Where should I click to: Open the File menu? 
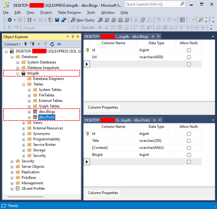[x=6, y=13]
